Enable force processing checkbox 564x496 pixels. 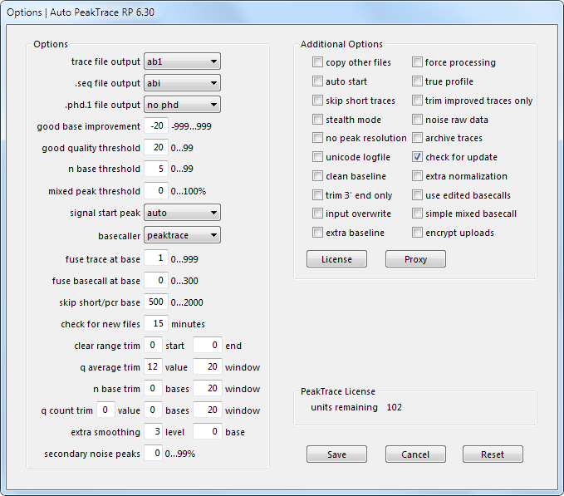coord(417,61)
